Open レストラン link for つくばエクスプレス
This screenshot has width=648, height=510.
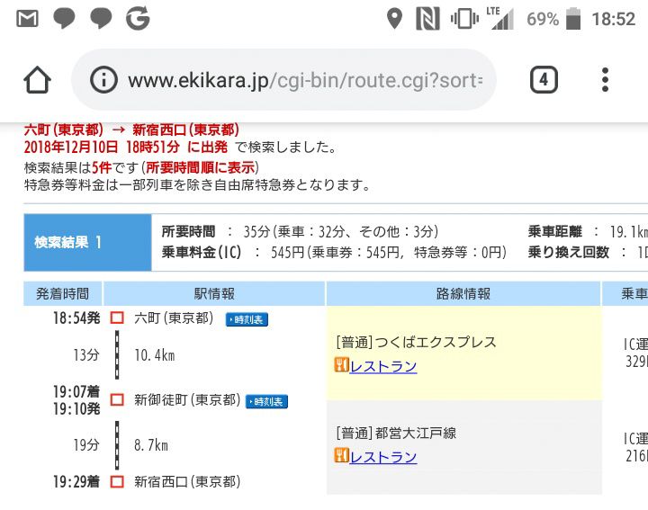383,366
